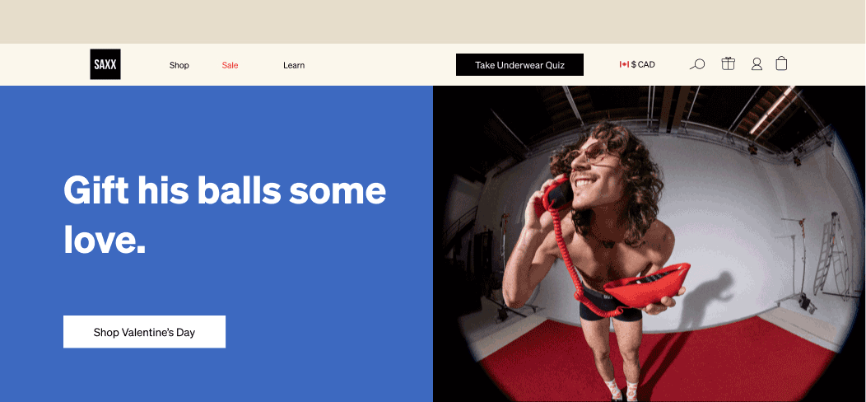The height and width of the screenshot is (402, 866).
Task: Click the red telephone base in the photo
Action: click(x=646, y=285)
